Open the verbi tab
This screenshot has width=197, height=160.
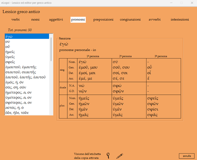(x=16, y=20)
